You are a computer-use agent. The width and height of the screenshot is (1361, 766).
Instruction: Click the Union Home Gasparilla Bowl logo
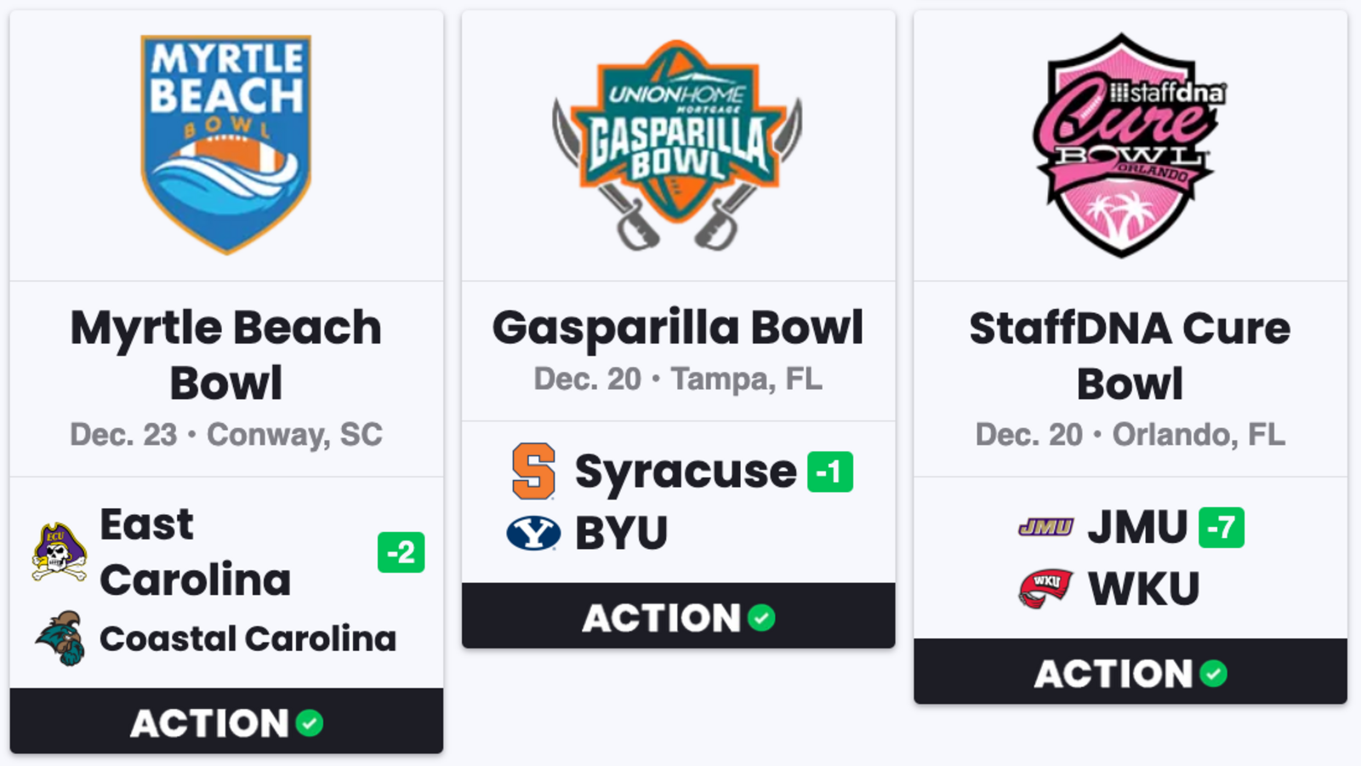678,145
